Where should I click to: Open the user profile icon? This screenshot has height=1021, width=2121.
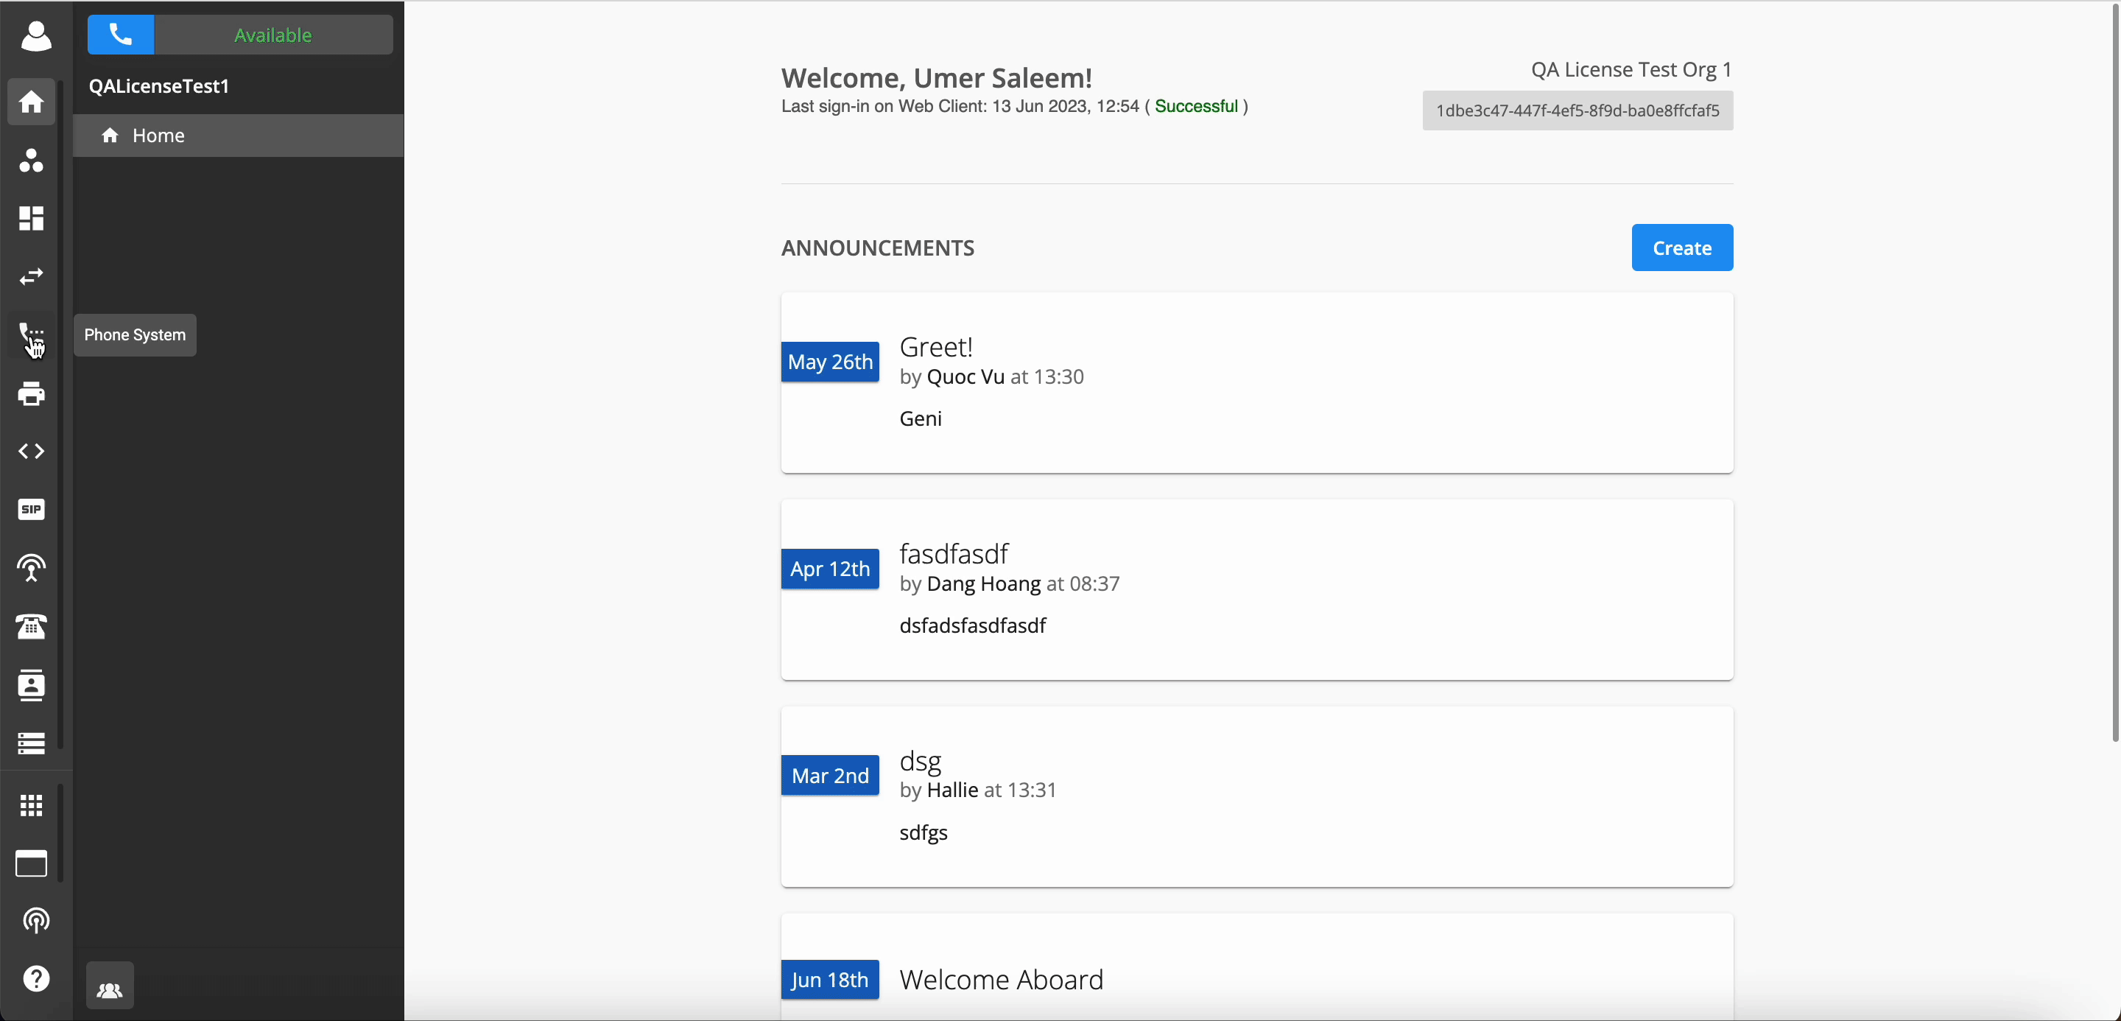pyautogui.click(x=35, y=35)
